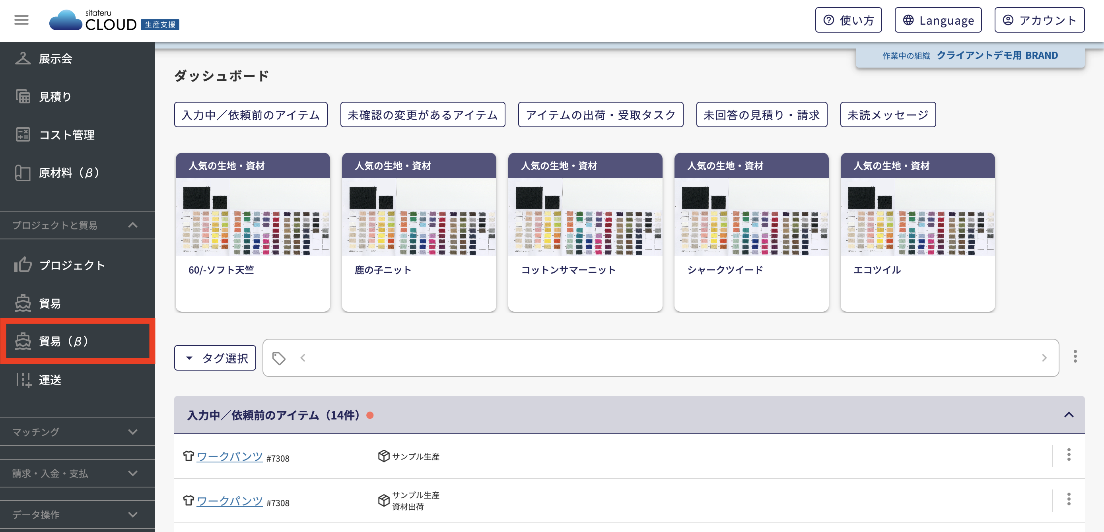Click the box icon beside サンプル生産 資材出荷
Screen dimensions: 1104x532
coord(383,500)
